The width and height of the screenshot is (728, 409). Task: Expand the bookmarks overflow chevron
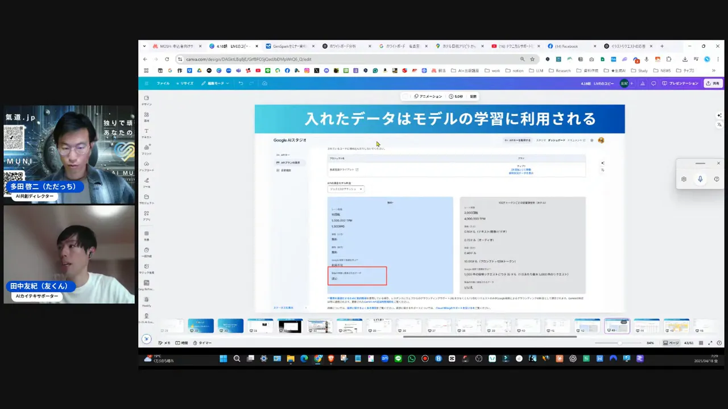point(713,70)
